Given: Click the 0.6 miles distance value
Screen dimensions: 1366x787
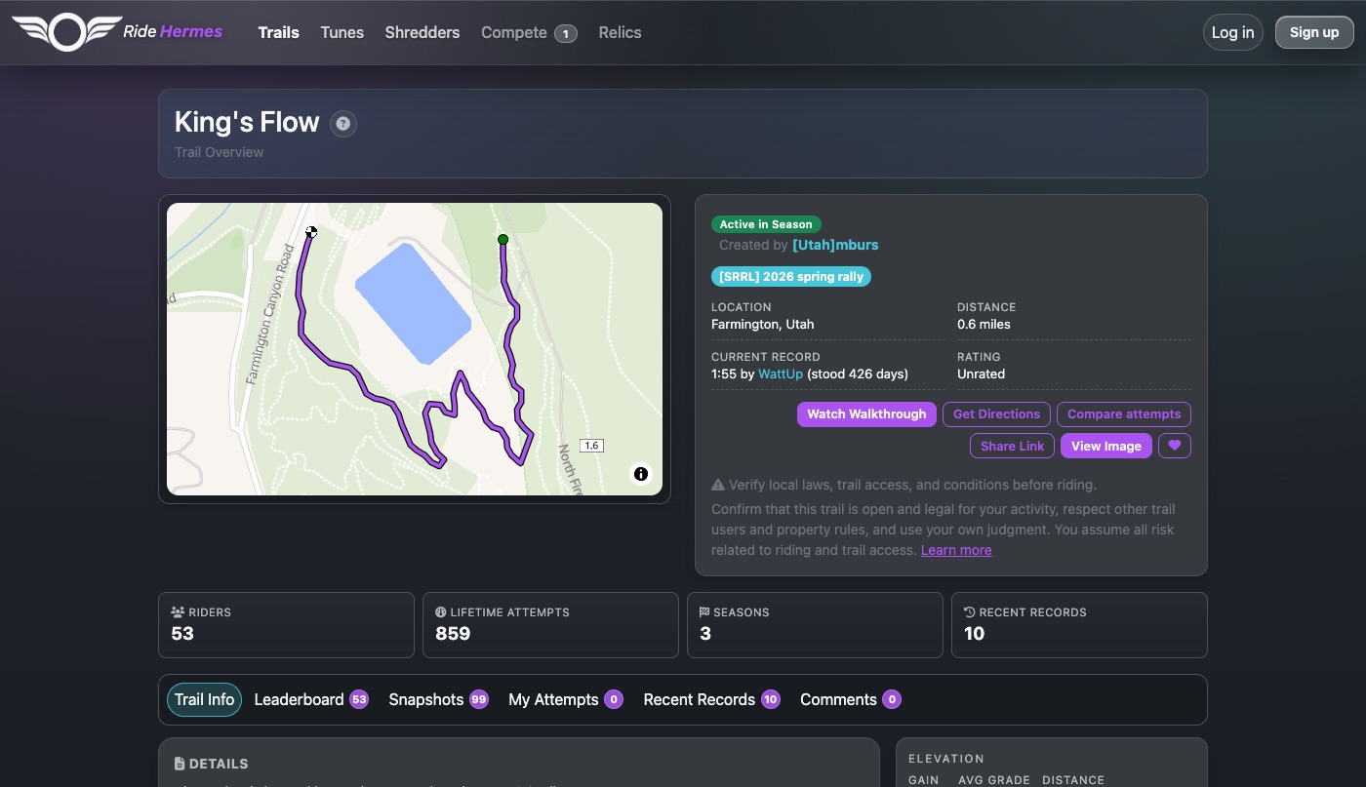Looking at the screenshot, I should click(984, 324).
